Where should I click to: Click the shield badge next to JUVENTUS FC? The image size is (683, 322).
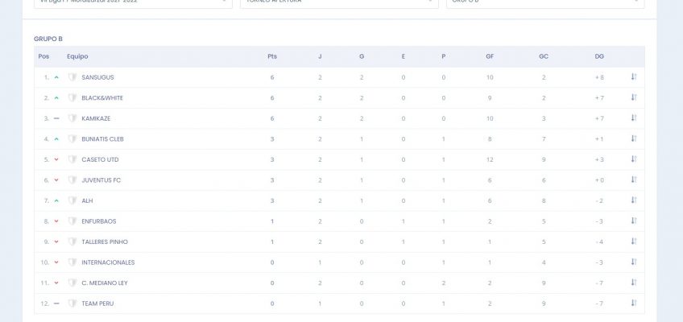72,180
